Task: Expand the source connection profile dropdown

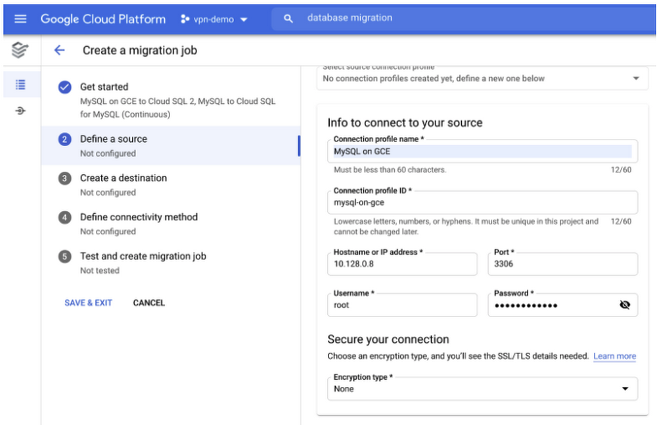Action: coord(483,78)
